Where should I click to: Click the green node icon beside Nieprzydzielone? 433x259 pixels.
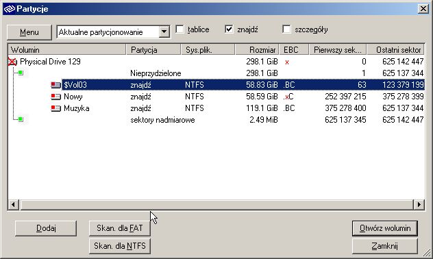click(x=21, y=73)
